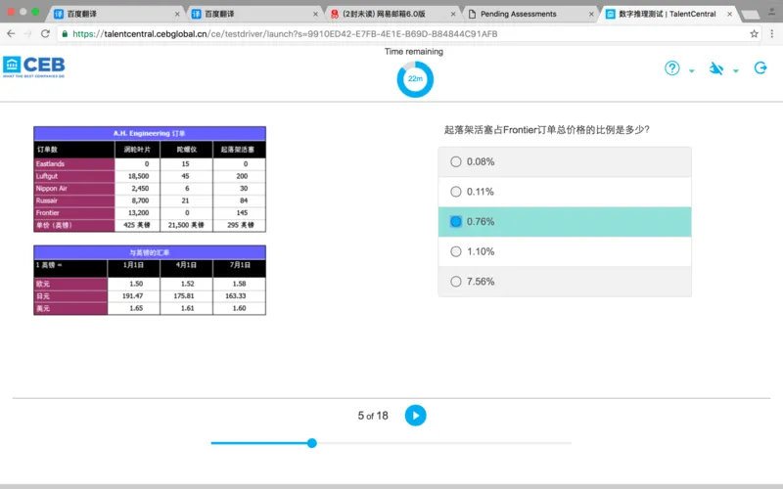Viewport: 783px width, 489px height.
Task: Click the 13,200 cell in Frontier row
Action: 138,212
